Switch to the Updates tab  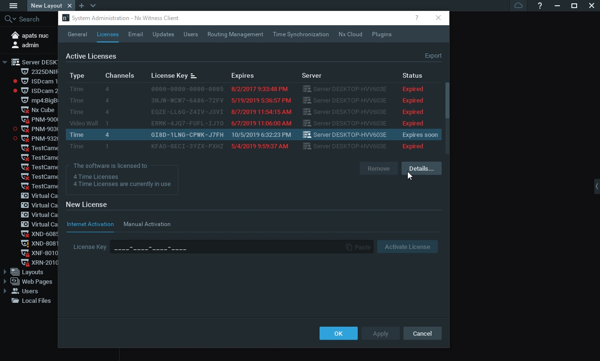tap(163, 34)
